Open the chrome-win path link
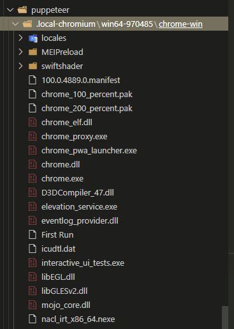Screen dimensions: 234x329 (x=180, y=24)
